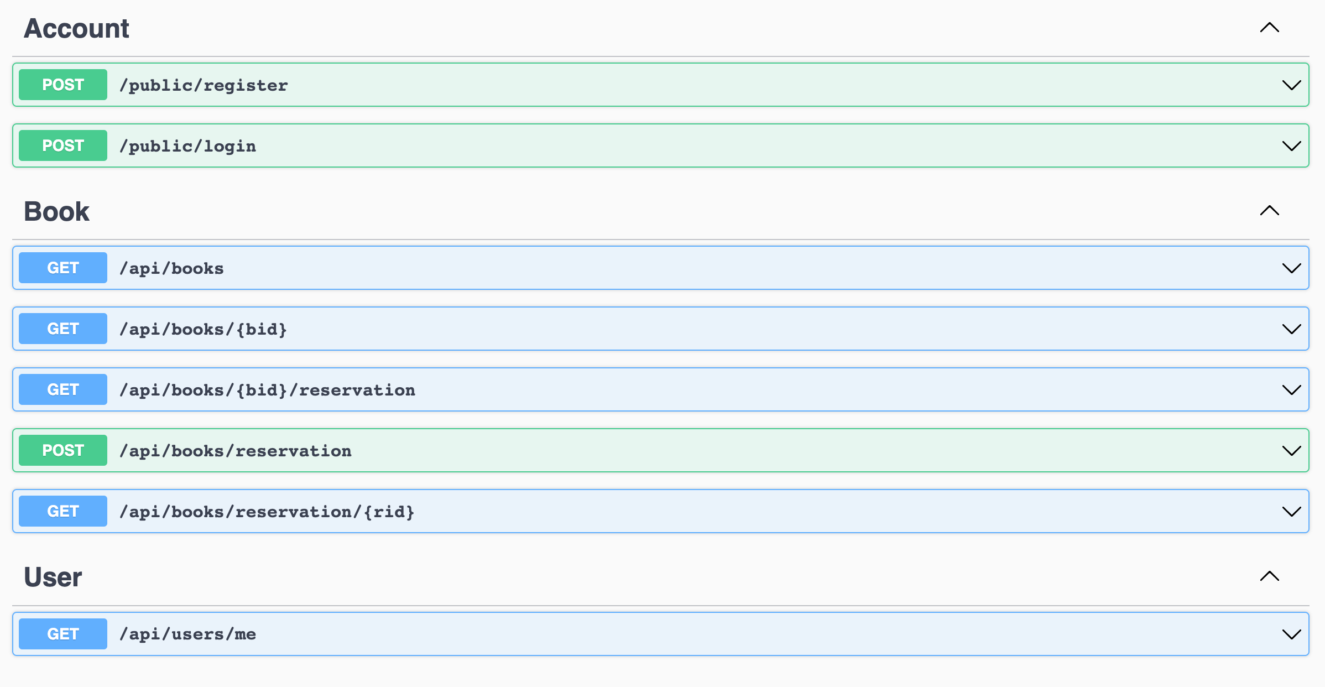Expand /api/books/{bid}/reservation arrow
The image size is (1325, 687).
pyautogui.click(x=1291, y=390)
